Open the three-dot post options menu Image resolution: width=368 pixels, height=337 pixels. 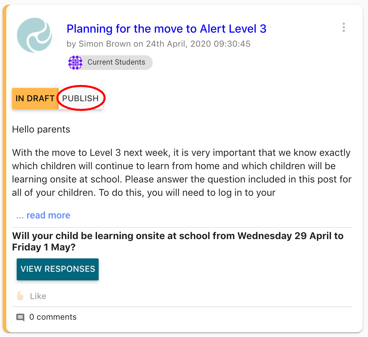click(x=344, y=28)
